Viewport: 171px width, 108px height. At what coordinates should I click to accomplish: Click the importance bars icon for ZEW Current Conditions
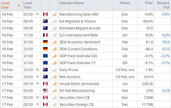pos(55,49)
